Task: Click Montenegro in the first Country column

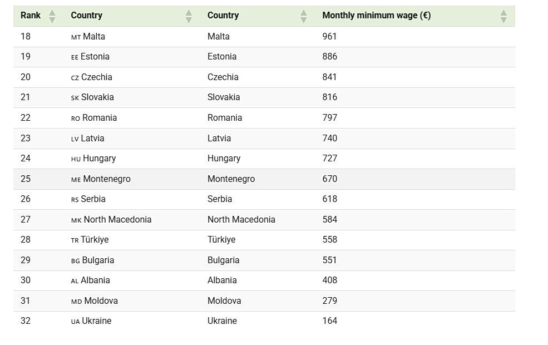Action: pyautogui.click(x=107, y=179)
